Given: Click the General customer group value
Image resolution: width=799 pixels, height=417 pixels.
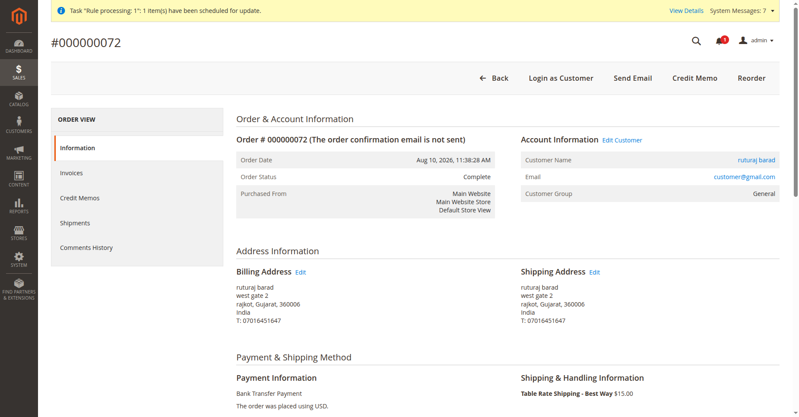Looking at the screenshot, I should pyautogui.click(x=764, y=194).
